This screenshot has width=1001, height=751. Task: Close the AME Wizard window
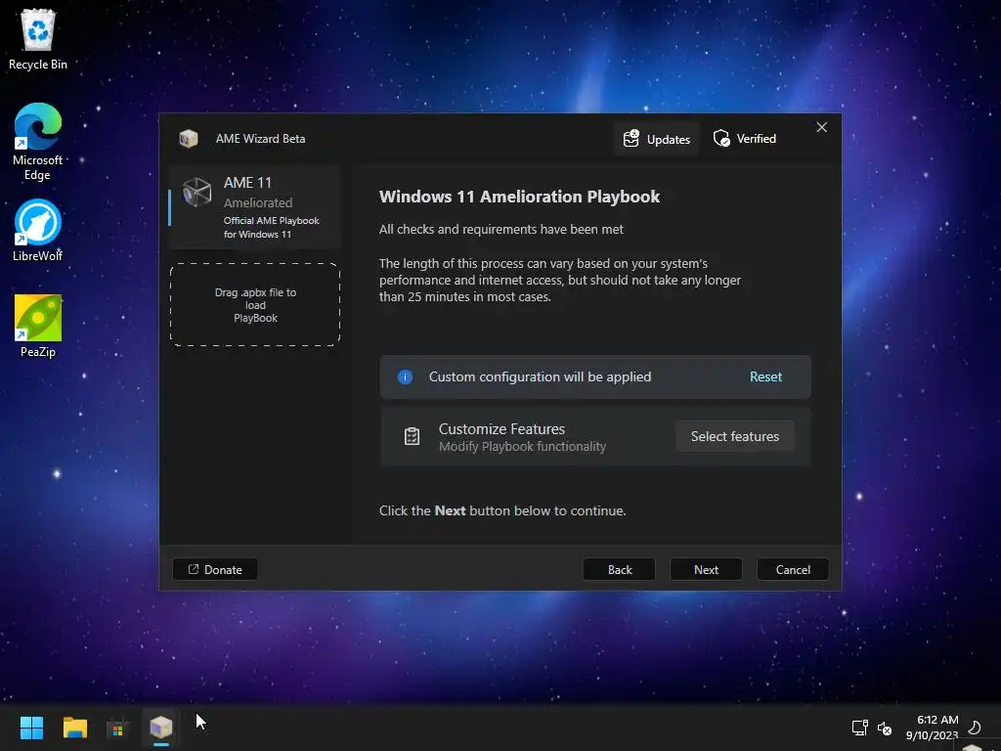pos(821,128)
